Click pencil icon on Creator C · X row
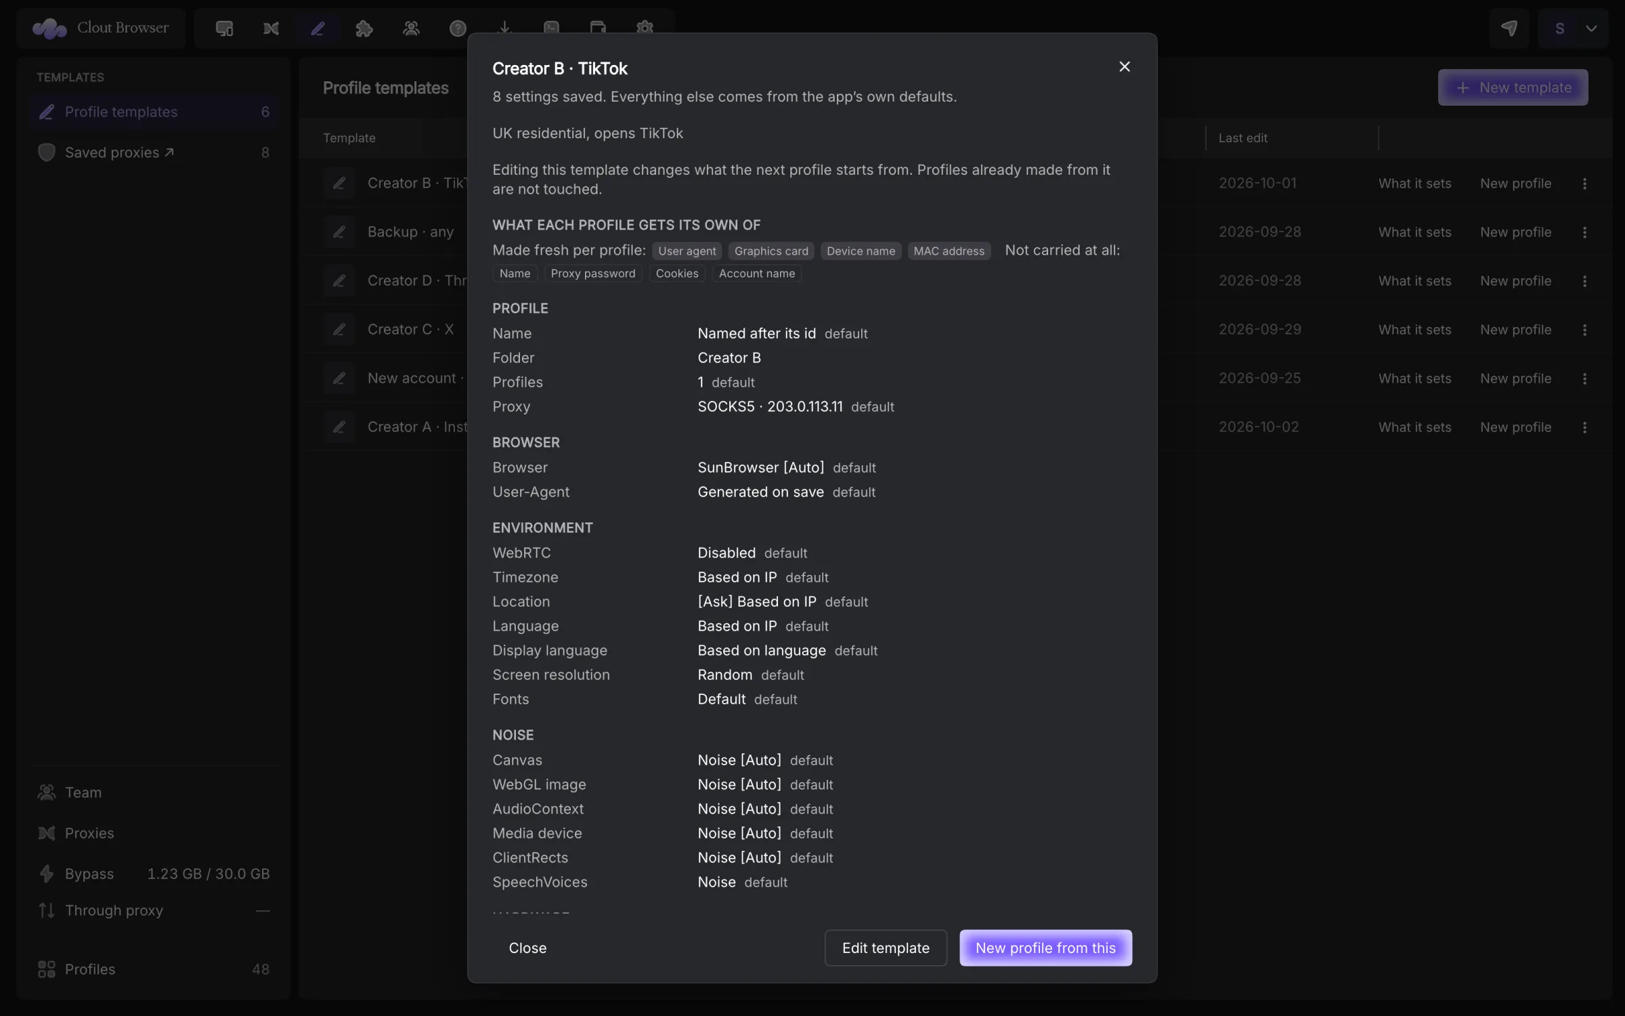The height and width of the screenshot is (1016, 1625). pyautogui.click(x=339, y=329)
